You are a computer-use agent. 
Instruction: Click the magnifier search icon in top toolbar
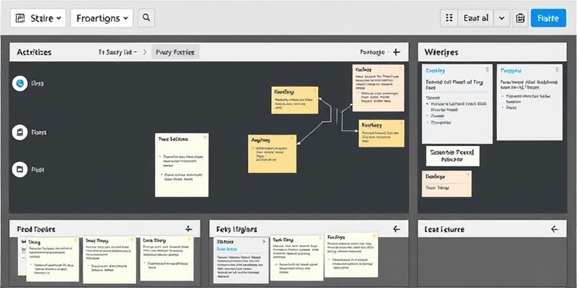146,18
